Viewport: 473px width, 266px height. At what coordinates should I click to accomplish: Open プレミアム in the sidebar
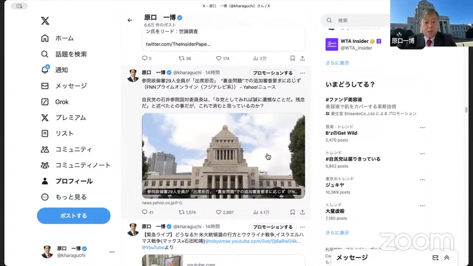pyautogui.click(x=64, y=118)
